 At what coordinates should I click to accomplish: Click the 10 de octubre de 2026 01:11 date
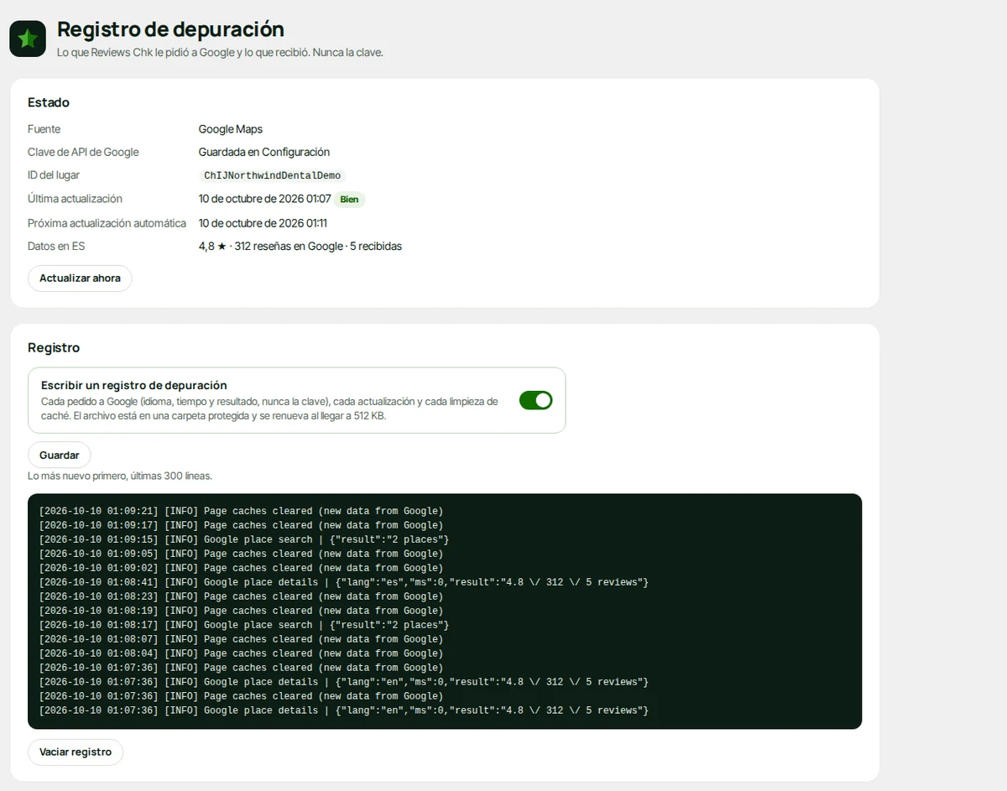click(263, 223)
